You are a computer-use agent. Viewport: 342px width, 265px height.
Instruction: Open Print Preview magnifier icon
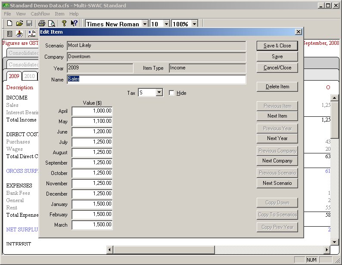click(x=52, y=23)
